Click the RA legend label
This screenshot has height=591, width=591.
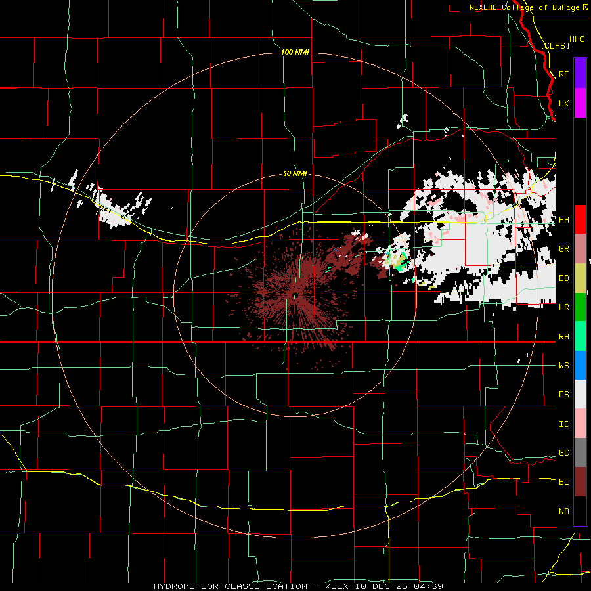point(563,337)
